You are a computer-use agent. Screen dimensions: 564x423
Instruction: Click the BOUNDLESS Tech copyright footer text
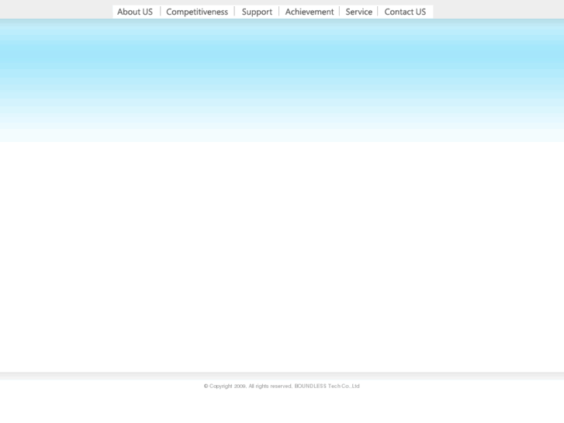coord(282,386)
